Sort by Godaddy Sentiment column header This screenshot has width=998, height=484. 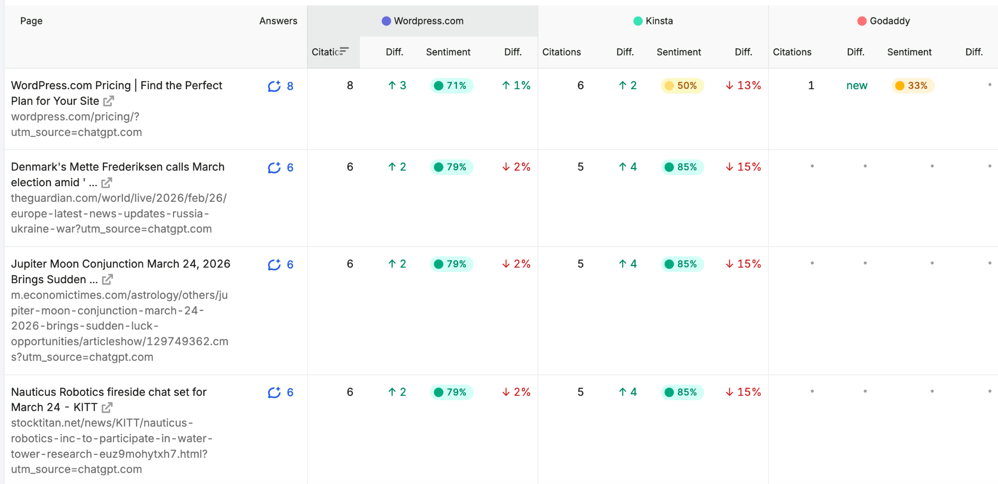[x=909, y=52]
